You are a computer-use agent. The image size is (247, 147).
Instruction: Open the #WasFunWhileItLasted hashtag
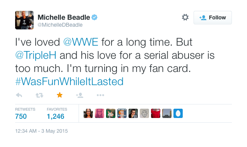pos(69,81)
